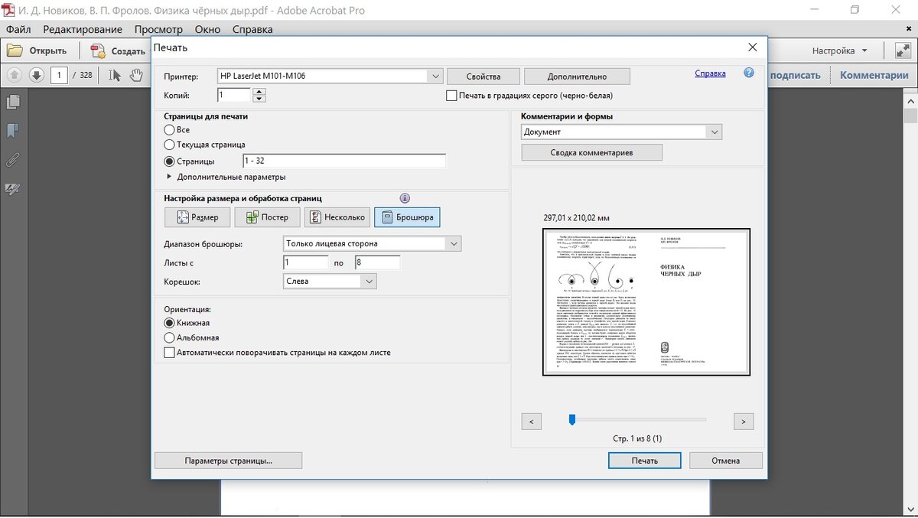
Task: Select Текущая страница radio button
Action: click(x=170, y=145)
